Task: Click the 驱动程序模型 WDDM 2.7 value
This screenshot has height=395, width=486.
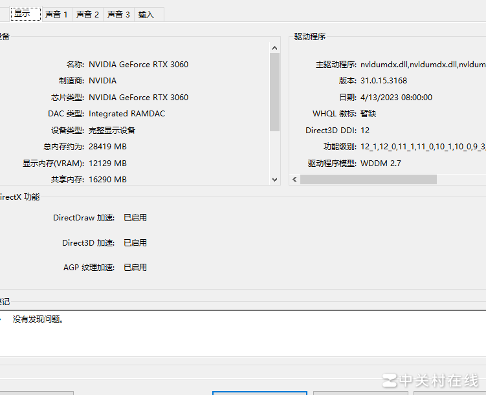Action: point(381,164)
